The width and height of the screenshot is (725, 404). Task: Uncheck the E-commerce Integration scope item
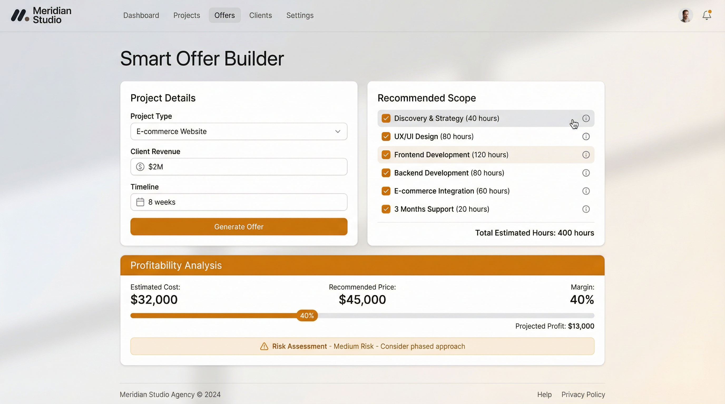tap(386, 191)
